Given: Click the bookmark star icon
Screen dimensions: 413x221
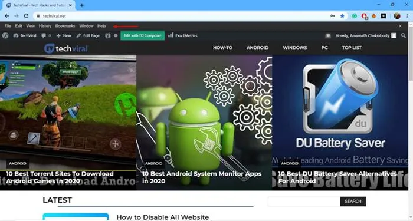Looking at the screenshot, I should (342, 16).
